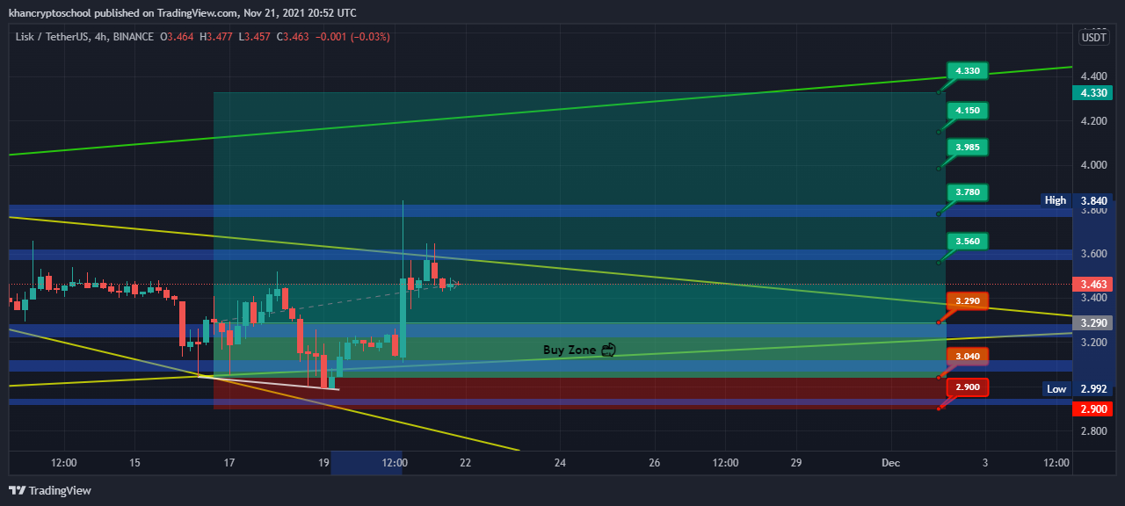Image resolution: width=1125 pixels, height=506 pixels.
Task: Select the green 4.150 target callout
Action: 968,111
